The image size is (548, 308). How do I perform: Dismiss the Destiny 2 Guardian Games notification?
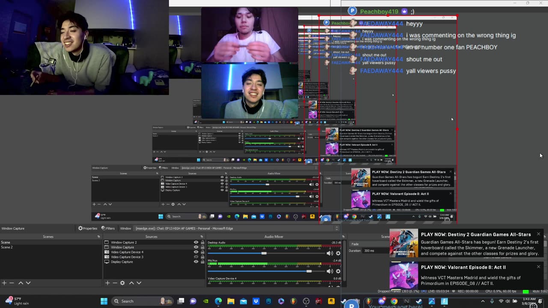click(539, 234)
